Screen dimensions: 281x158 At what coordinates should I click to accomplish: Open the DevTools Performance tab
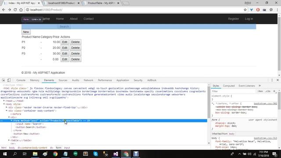point(105,80)
